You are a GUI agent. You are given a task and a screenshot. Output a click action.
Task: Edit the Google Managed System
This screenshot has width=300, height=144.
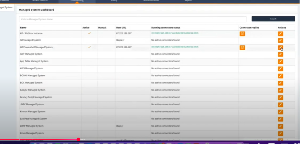281,90
